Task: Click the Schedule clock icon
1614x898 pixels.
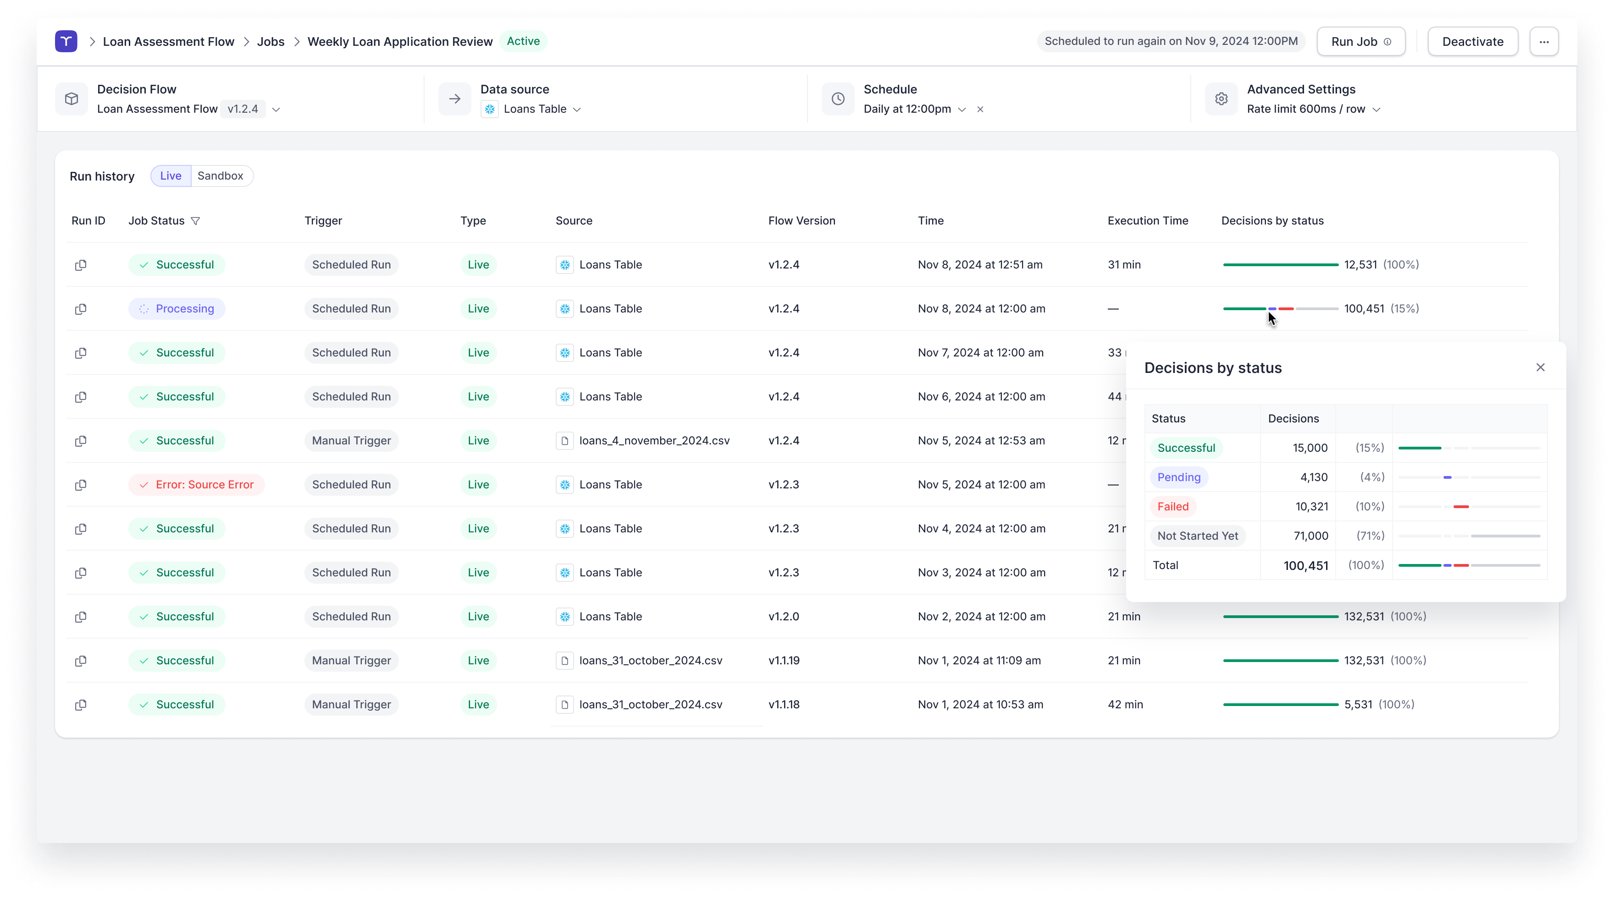Action: (x=838, y=99)
